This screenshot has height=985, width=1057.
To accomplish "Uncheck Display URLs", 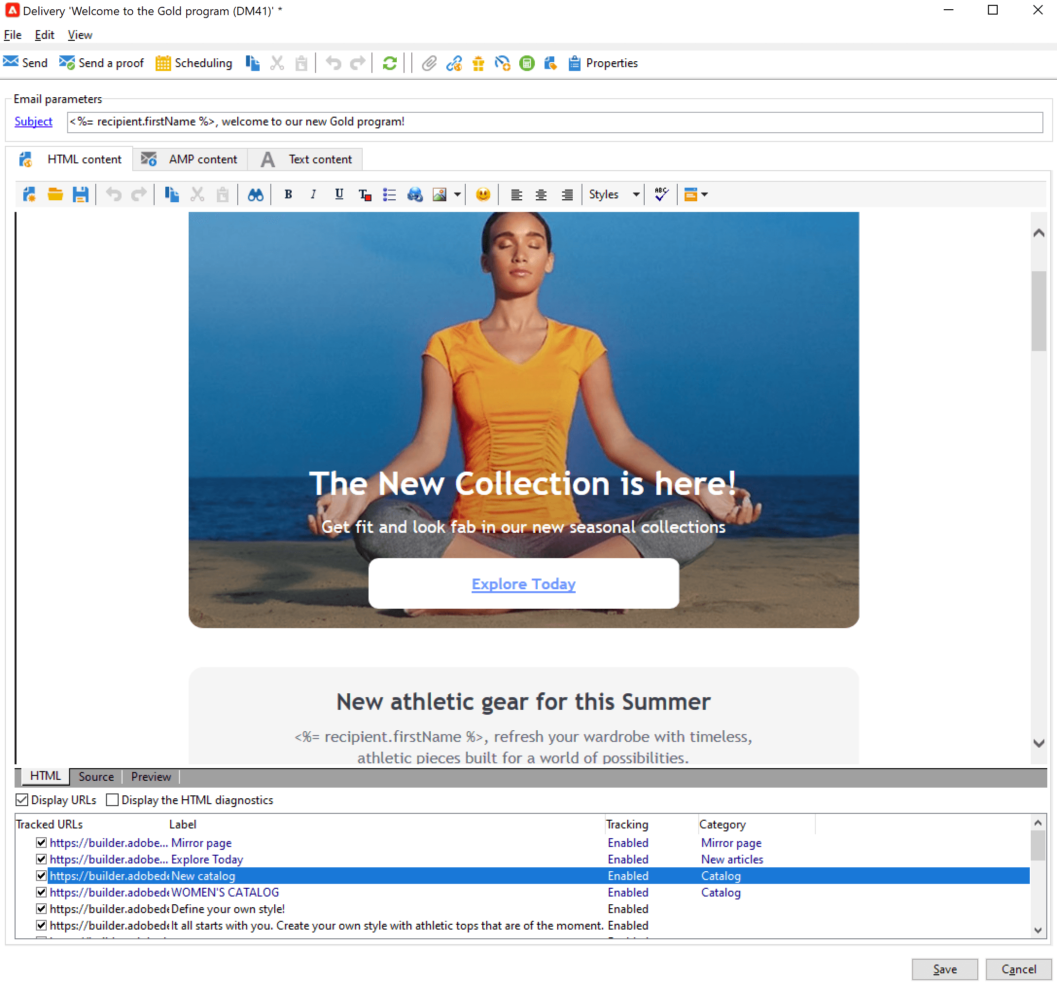I will (22, 799).
